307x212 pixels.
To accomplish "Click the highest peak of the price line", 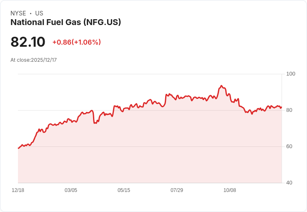I will 221,86.
